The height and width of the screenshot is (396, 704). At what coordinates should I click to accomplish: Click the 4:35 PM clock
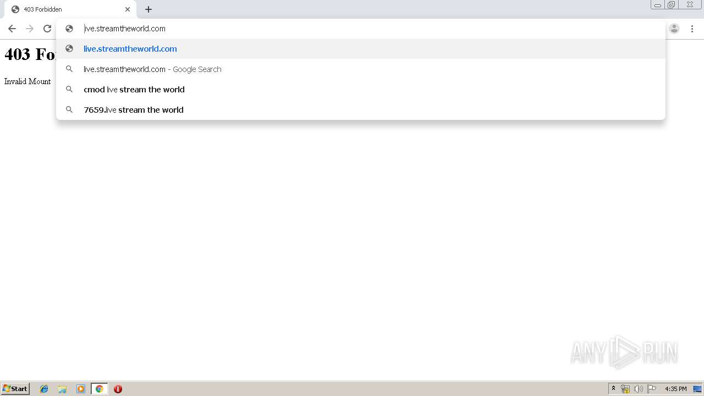[675, 389]
